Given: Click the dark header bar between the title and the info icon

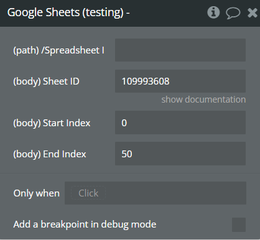Looking at the screenshot, I should tap(169, 13).
